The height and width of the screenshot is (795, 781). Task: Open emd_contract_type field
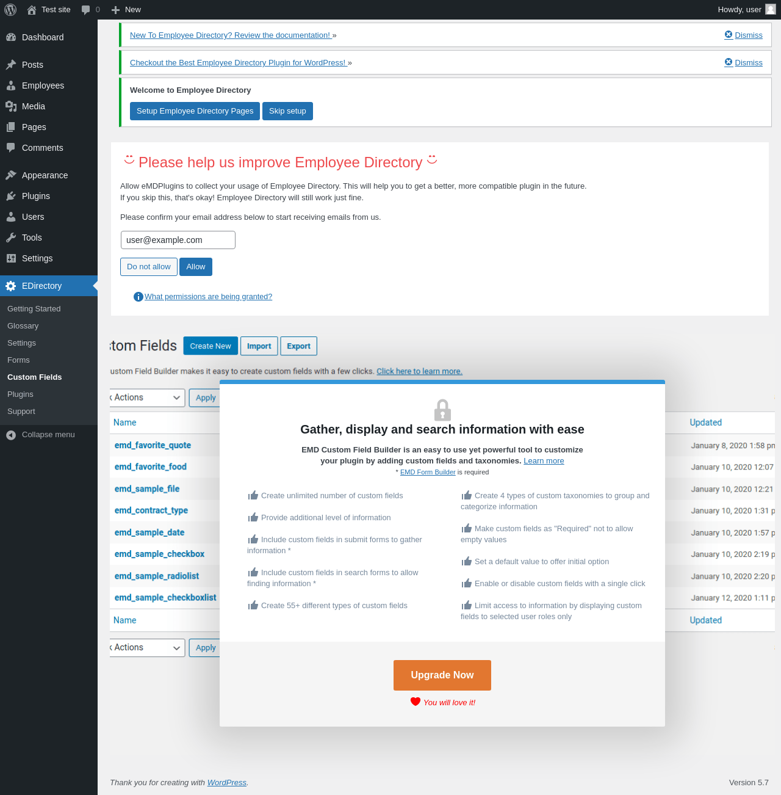click(x=151, y=510)
